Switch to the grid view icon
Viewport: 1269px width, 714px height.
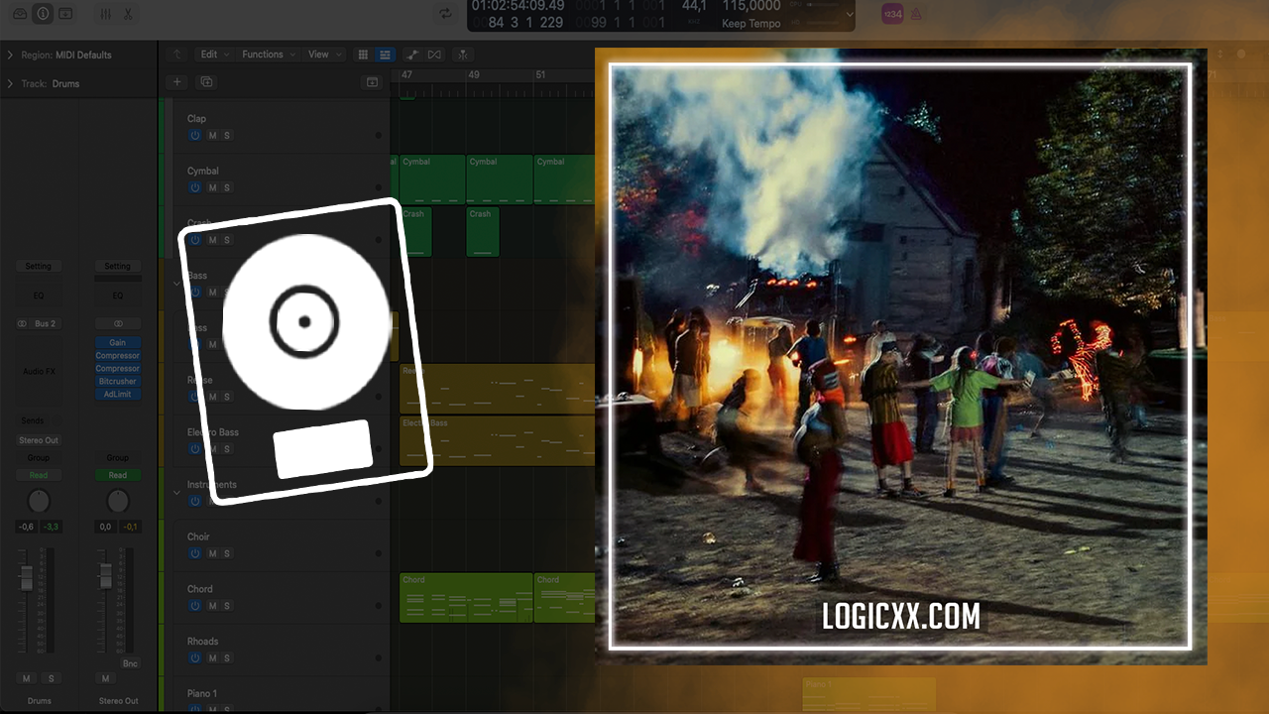click(x=363, y=55)
